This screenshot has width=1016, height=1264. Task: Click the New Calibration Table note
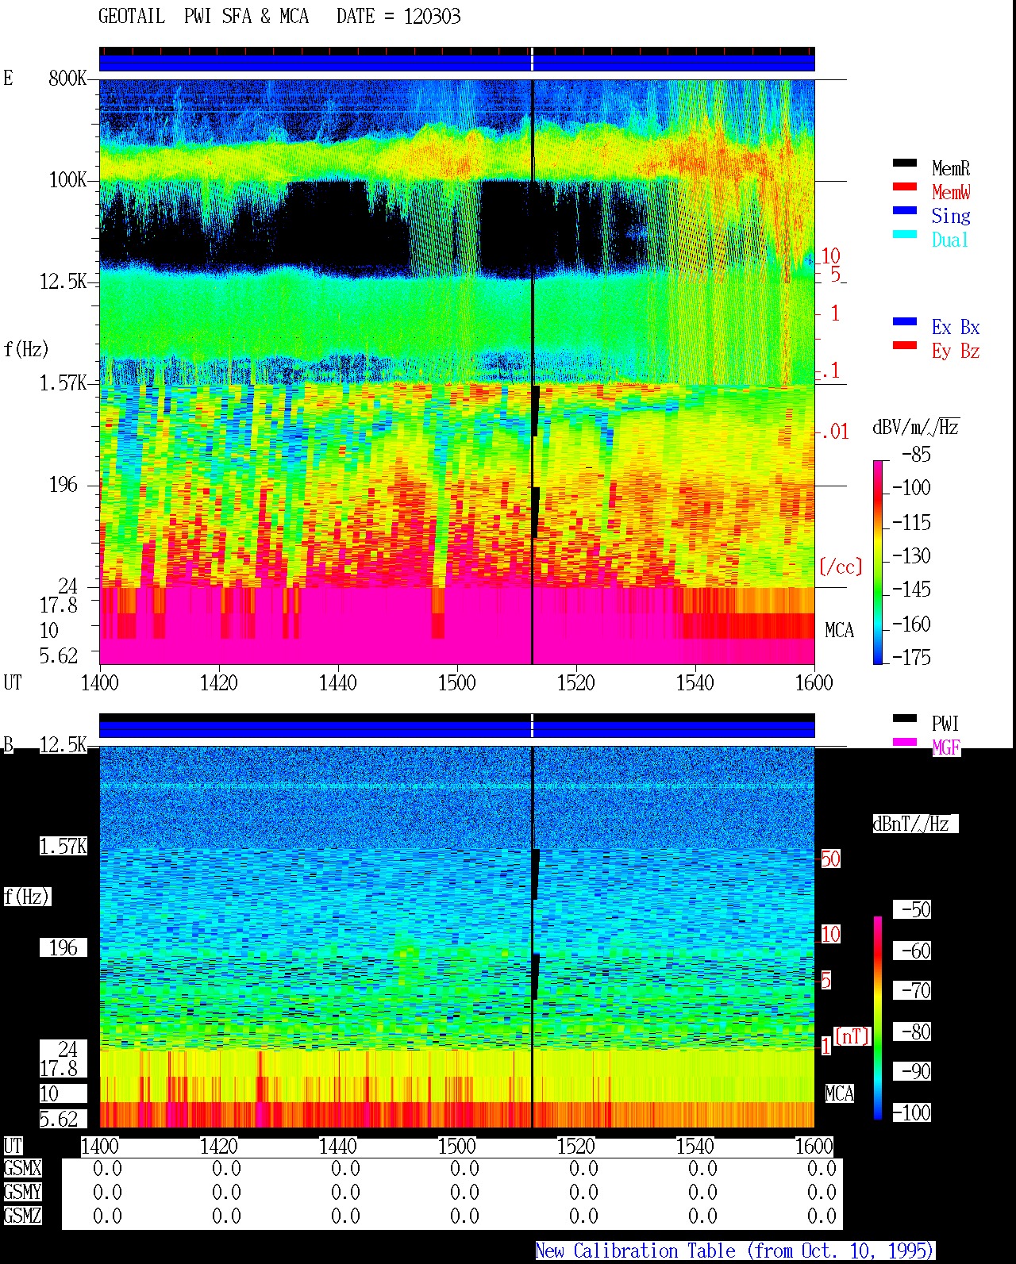734,1251
